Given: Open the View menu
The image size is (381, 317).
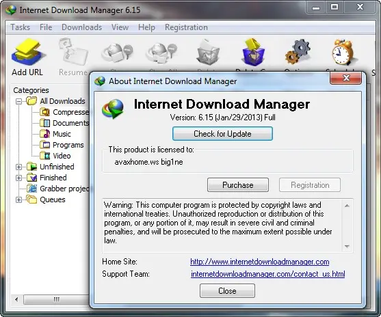Looking at the screenshot, I should pos(120,27).
